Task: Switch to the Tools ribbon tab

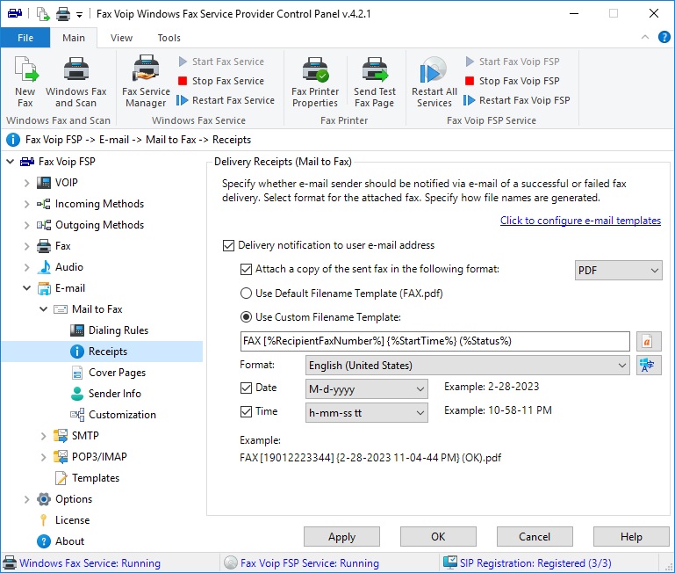Action: coord(169,38)
